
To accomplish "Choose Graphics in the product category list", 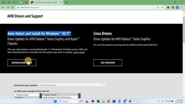I will (27, 97).
